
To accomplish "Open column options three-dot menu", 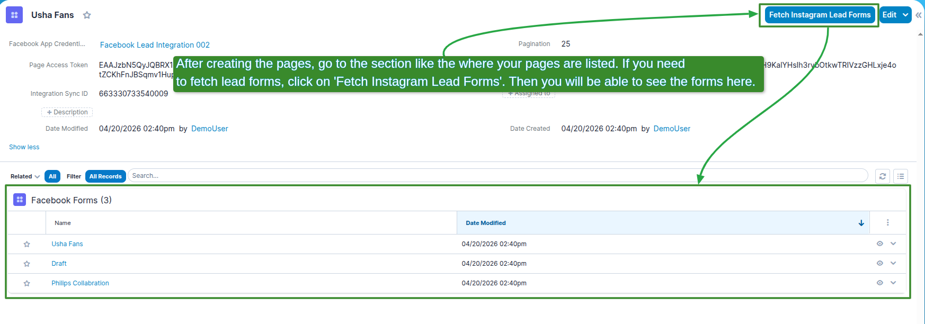I will point(888,223).
